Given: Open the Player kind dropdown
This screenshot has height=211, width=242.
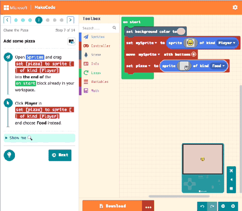Looking at the screenshot, I should pos(226,43).
